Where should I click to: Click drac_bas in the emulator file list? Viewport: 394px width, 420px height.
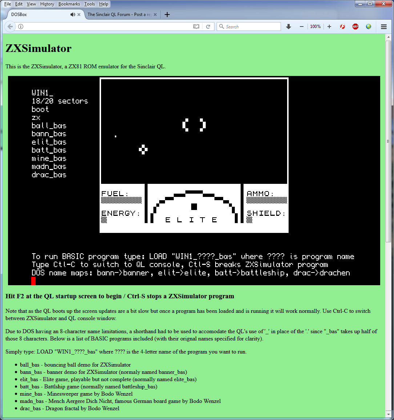[49, 175]
